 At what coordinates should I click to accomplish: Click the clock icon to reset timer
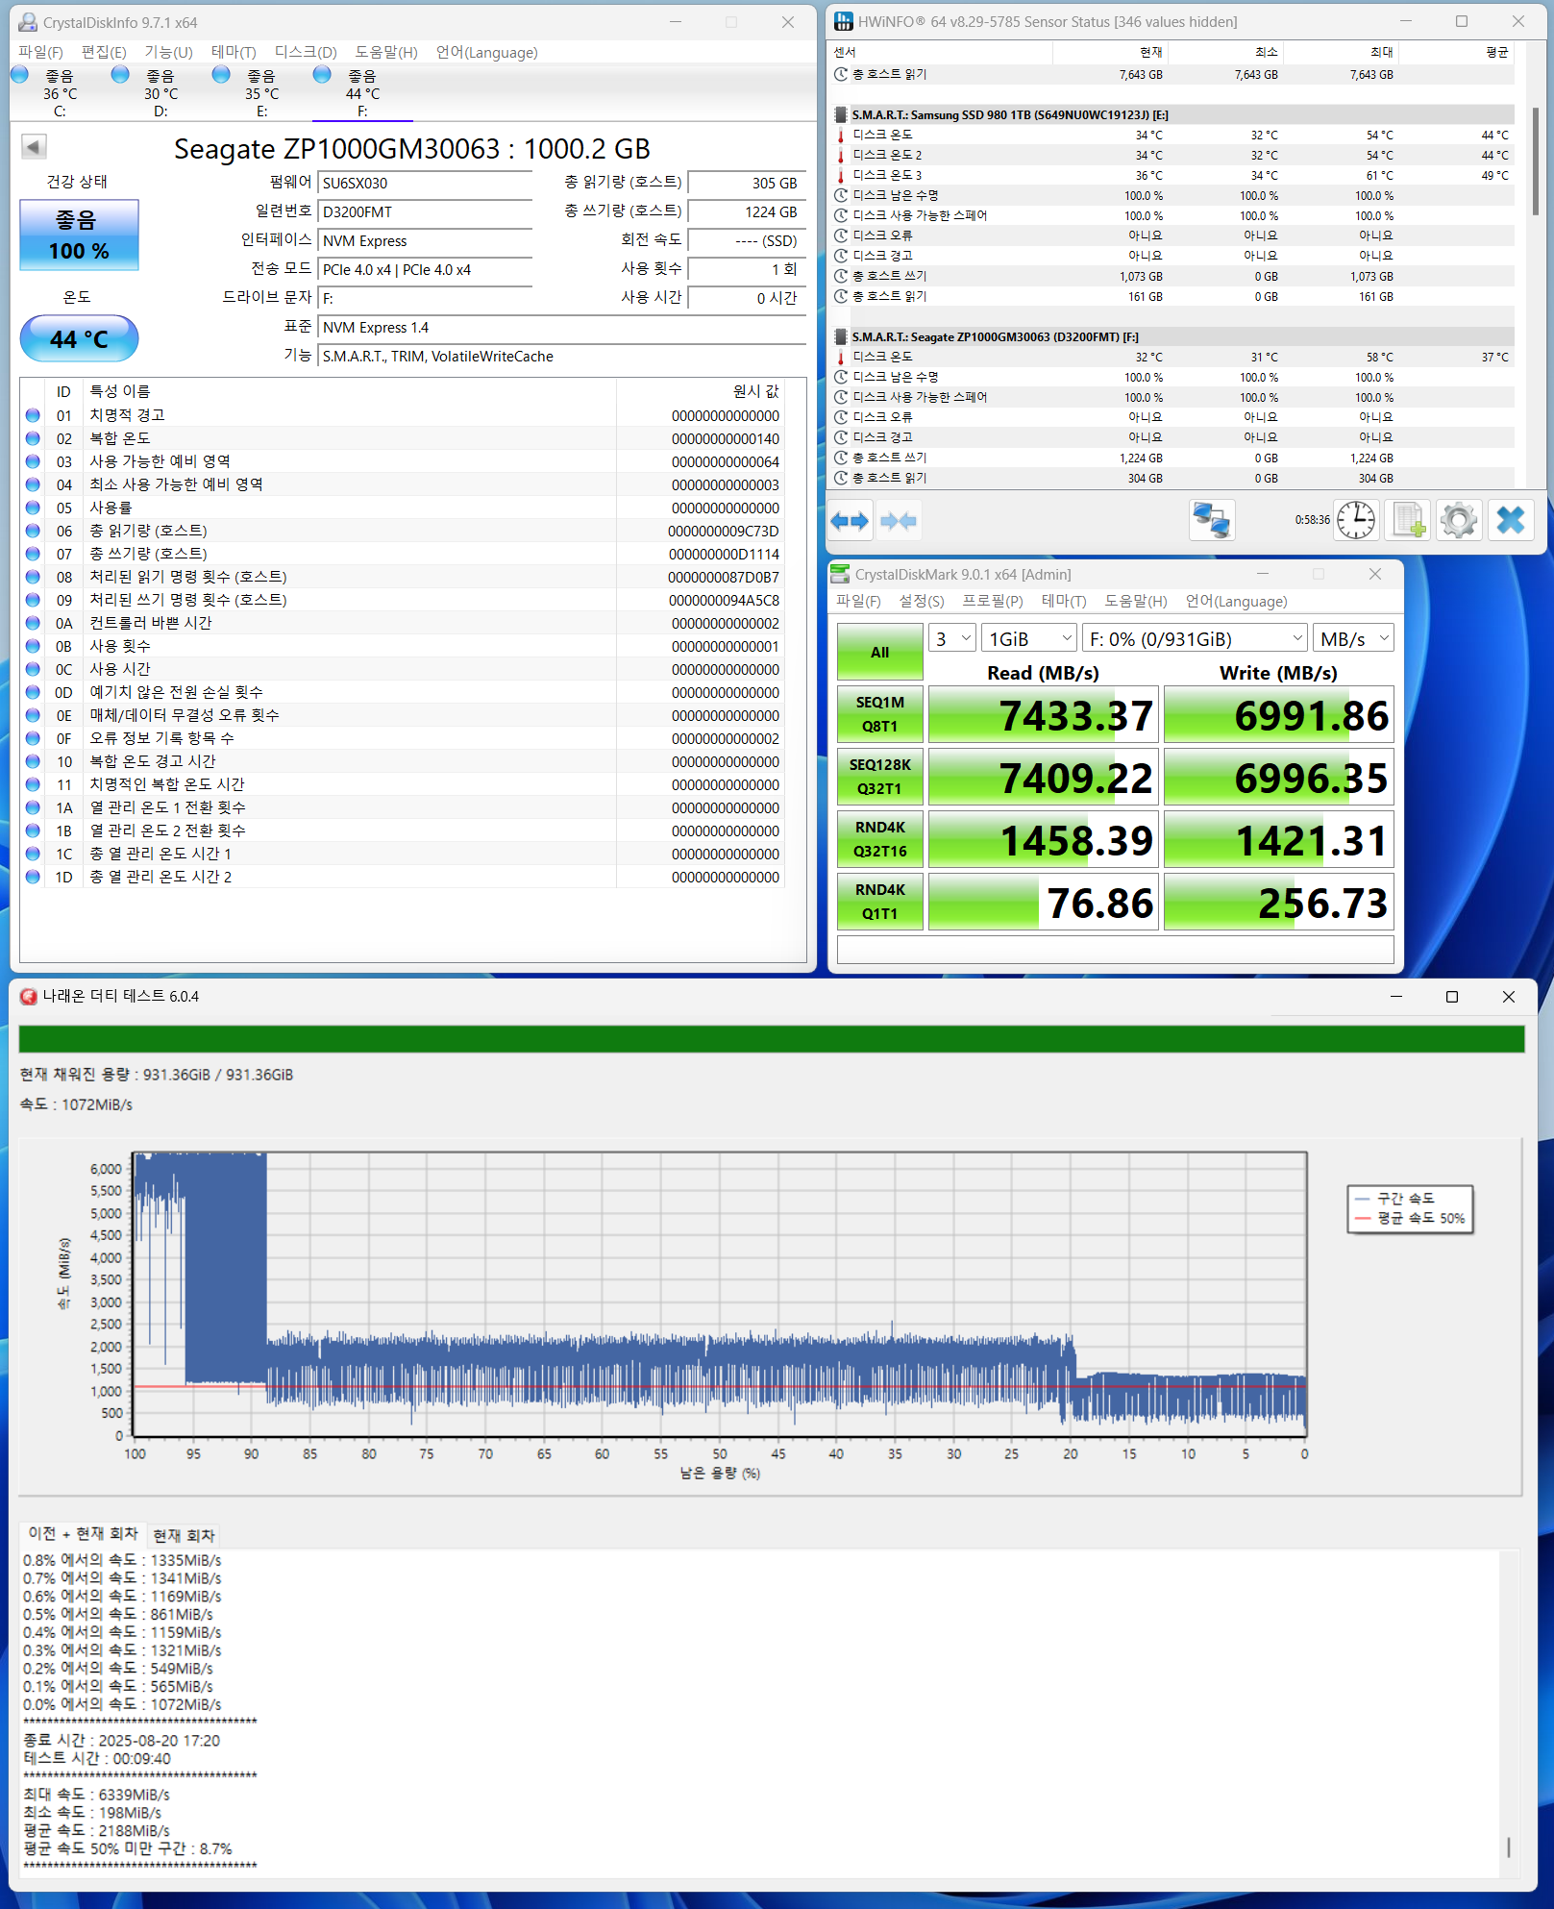(x=1356, y=521)
